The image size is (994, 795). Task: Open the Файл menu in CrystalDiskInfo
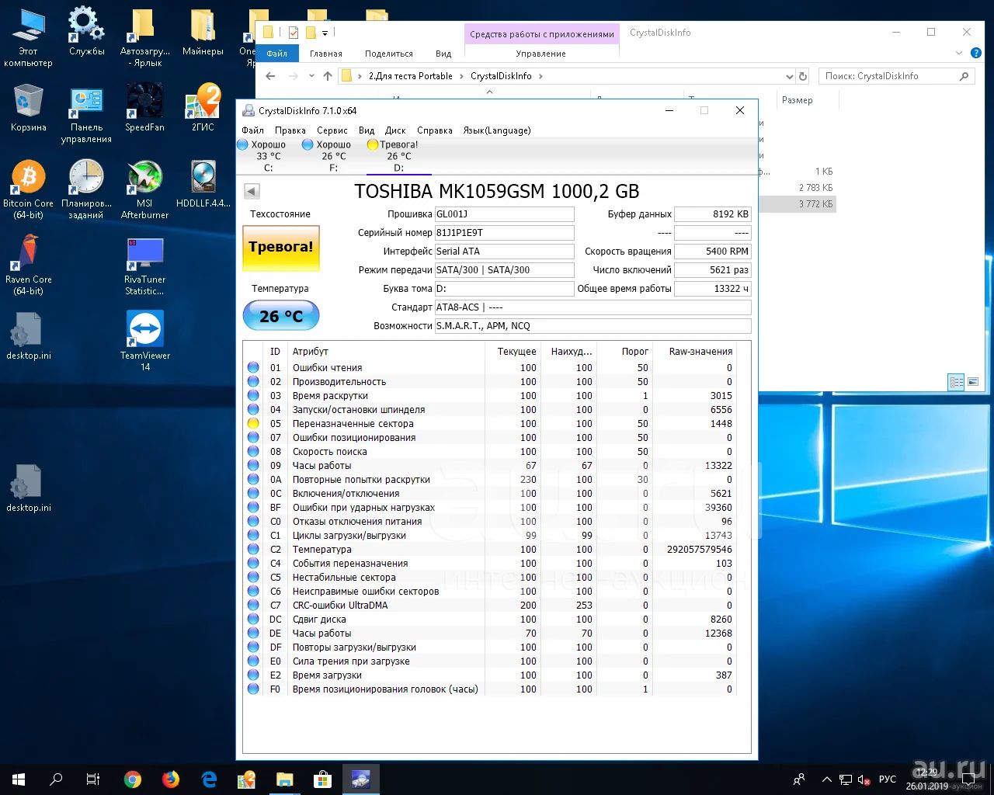(252, 130)
